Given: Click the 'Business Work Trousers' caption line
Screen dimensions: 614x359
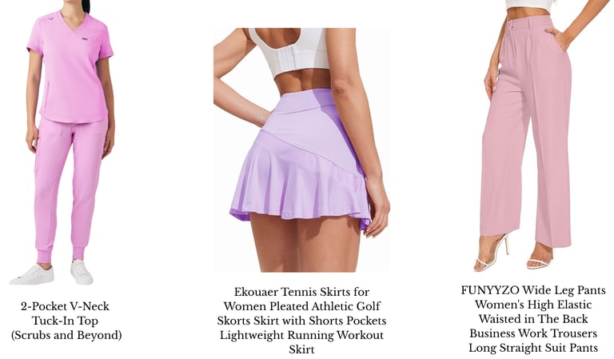Looking at the screenshot, I should (x=533, y=333).
